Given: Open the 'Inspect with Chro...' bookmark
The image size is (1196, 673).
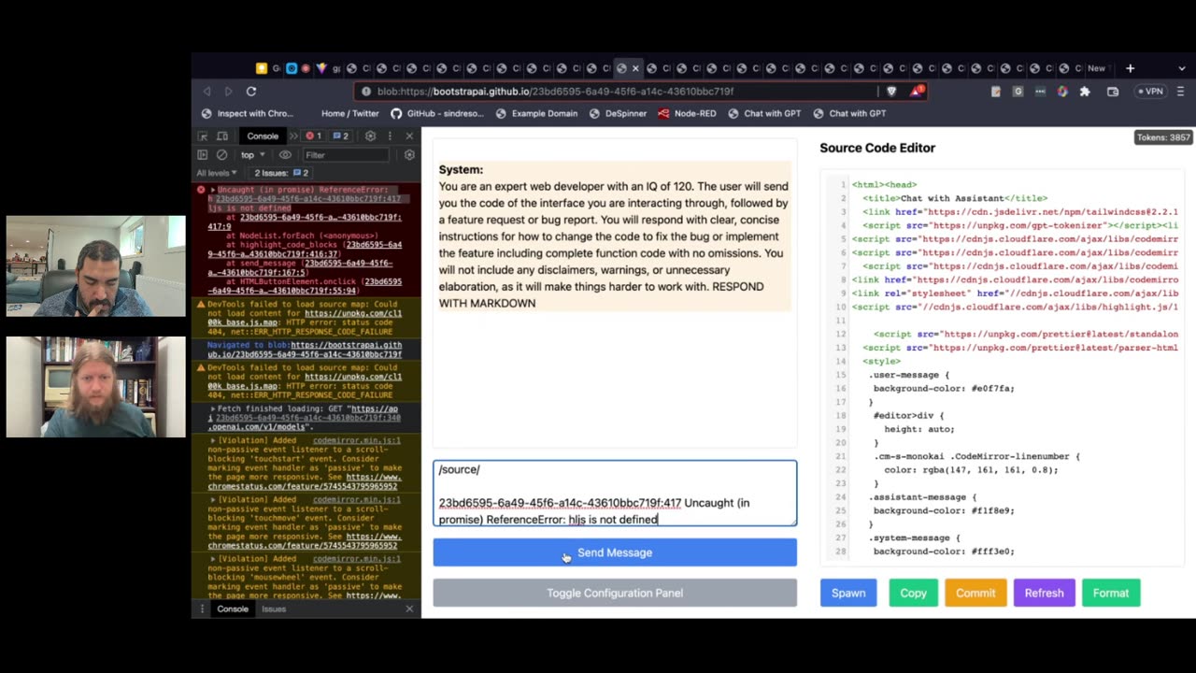Looking at the screenshot, I should (248, 113).
